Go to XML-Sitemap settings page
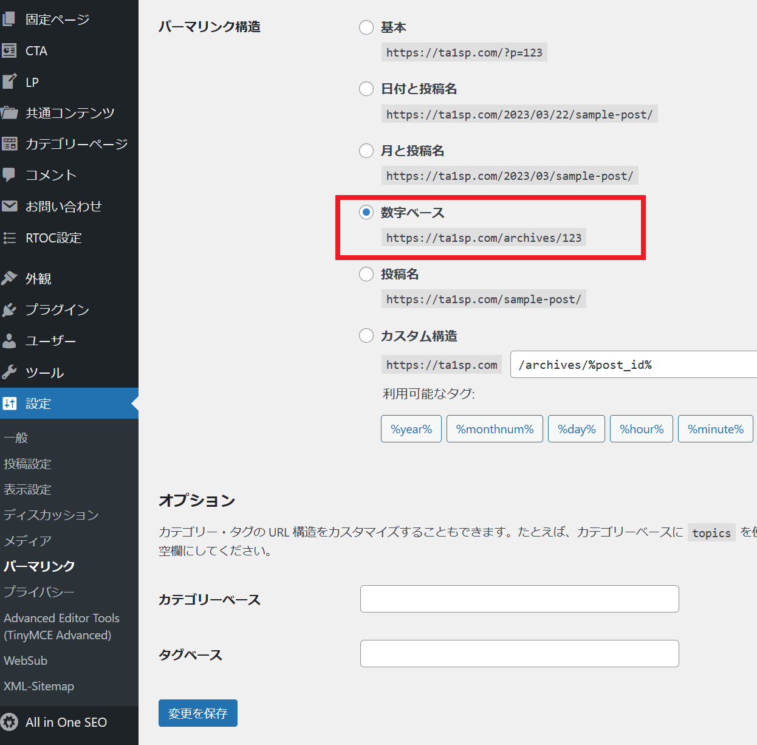 pyautogui.click(x=39, y=686)
